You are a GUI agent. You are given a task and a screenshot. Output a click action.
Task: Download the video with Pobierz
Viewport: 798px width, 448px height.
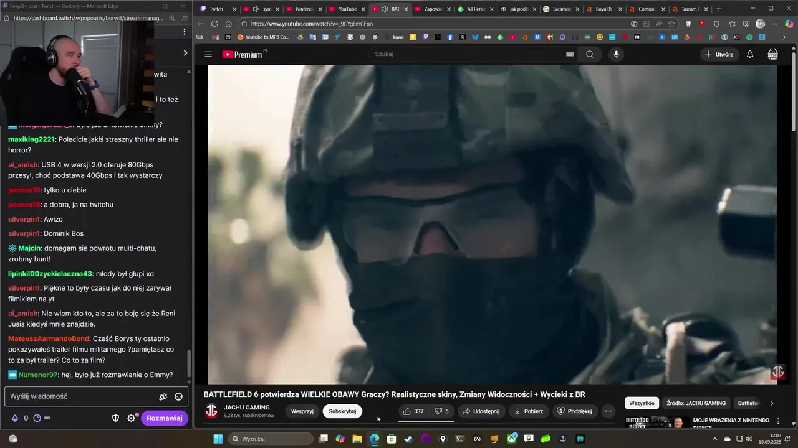pos(528,411)
